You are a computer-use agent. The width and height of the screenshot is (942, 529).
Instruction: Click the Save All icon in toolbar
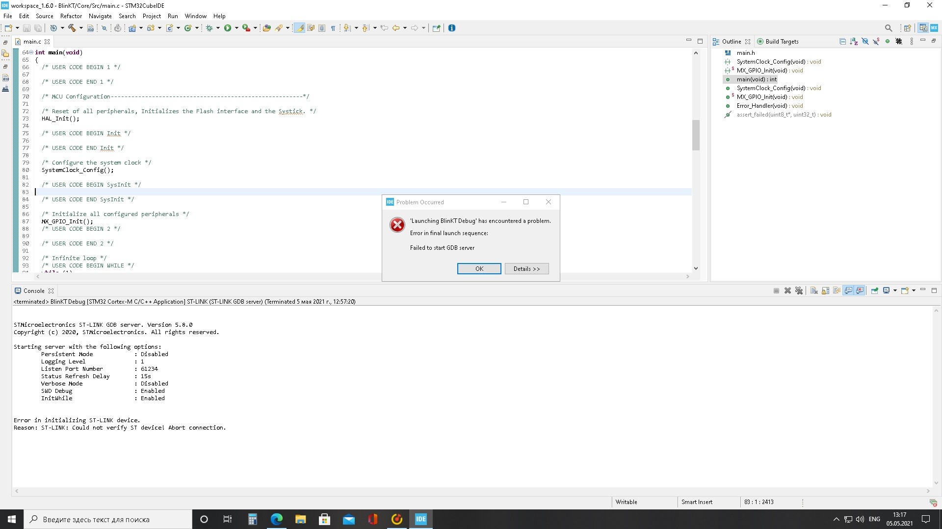coord(38,28)
